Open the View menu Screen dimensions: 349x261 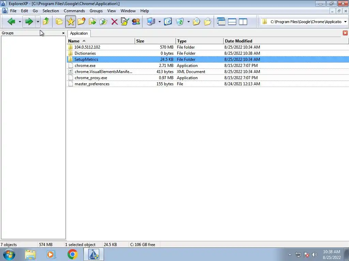pyautogui.click(x=111, y=11)
